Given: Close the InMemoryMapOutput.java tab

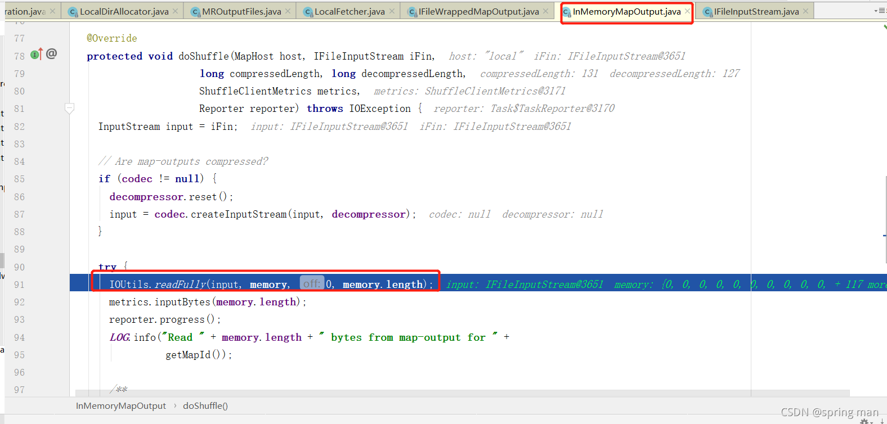Looking at the screenshot, I should pos(687,11).
